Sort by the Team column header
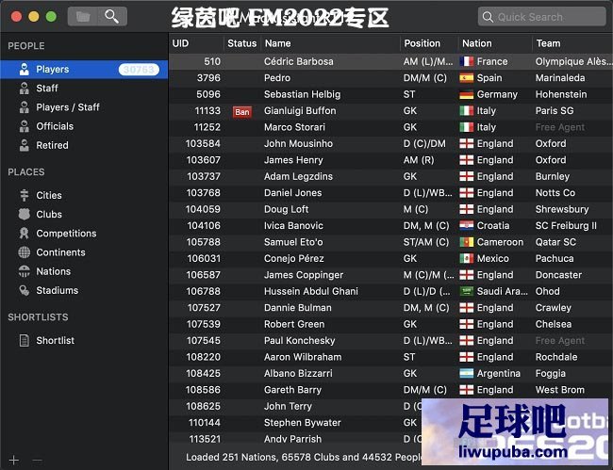The width and height of the screenshot is (613, 470). (x=572, y=43)
